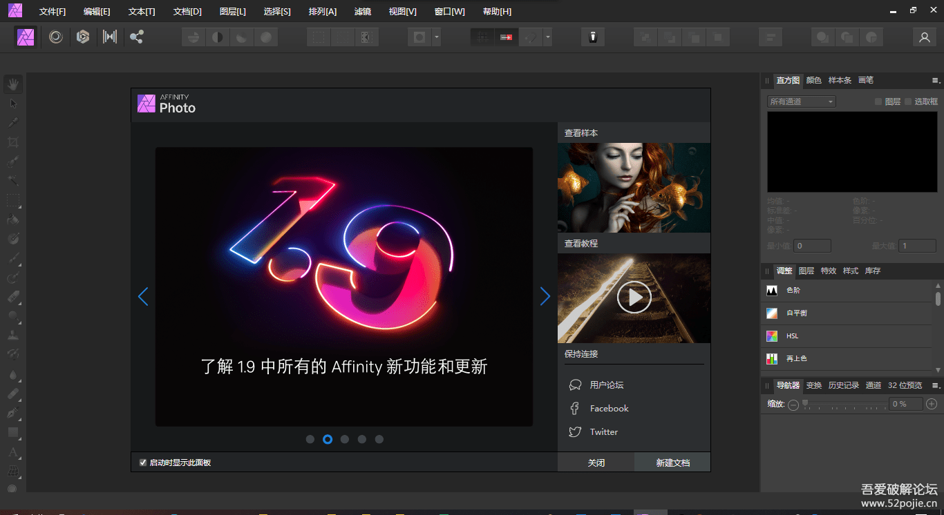The height and width of the screenshot is (515, 944).
Task: Switch to the 颜色 tab
Action: click(814, 80)
